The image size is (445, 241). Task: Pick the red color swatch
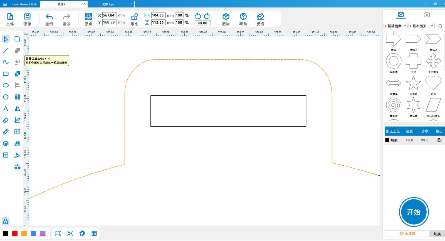pyautogui.click(x=15, y=234)
